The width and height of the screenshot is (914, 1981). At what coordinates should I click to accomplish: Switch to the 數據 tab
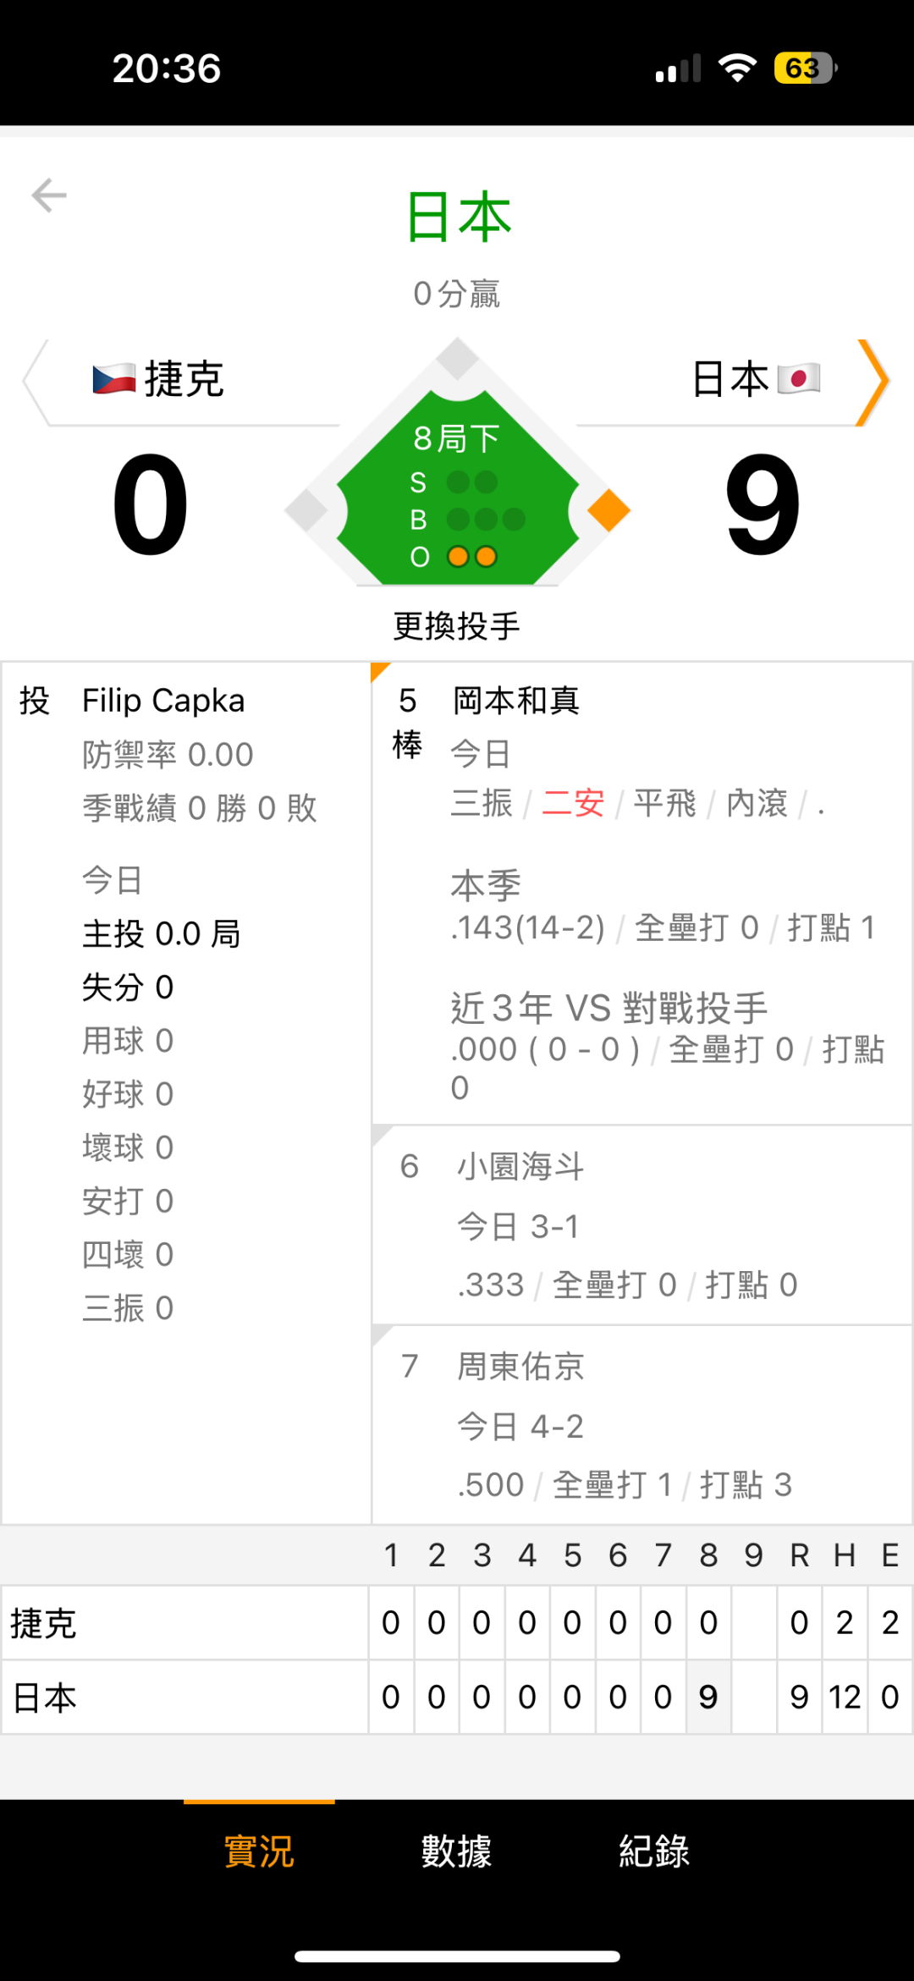tap(456, 1852)
